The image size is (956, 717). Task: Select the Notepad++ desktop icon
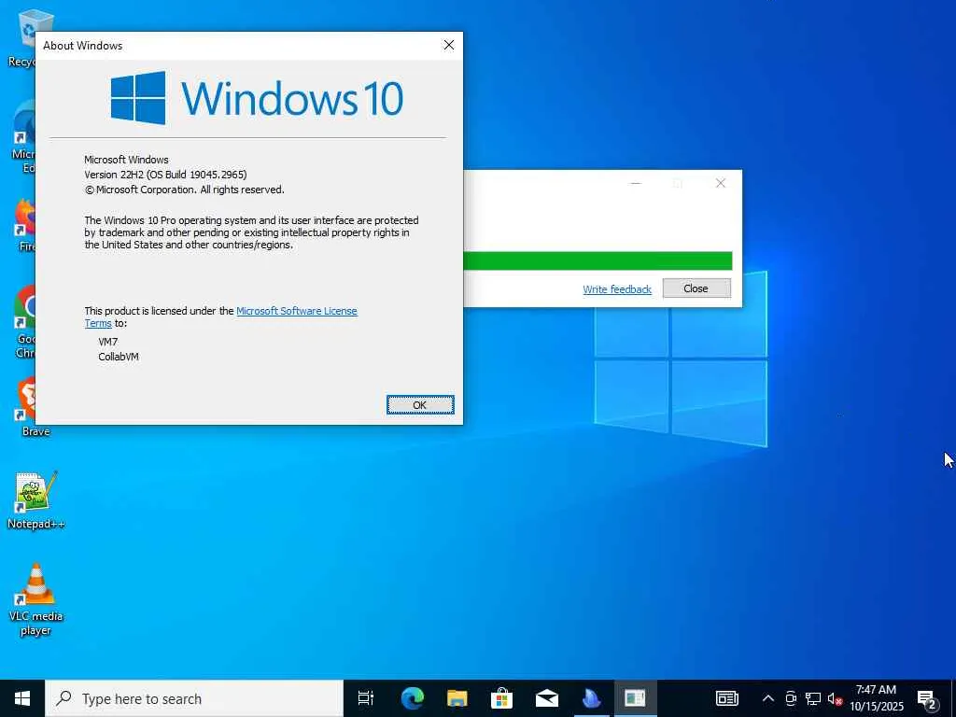(x=35, y=500)
